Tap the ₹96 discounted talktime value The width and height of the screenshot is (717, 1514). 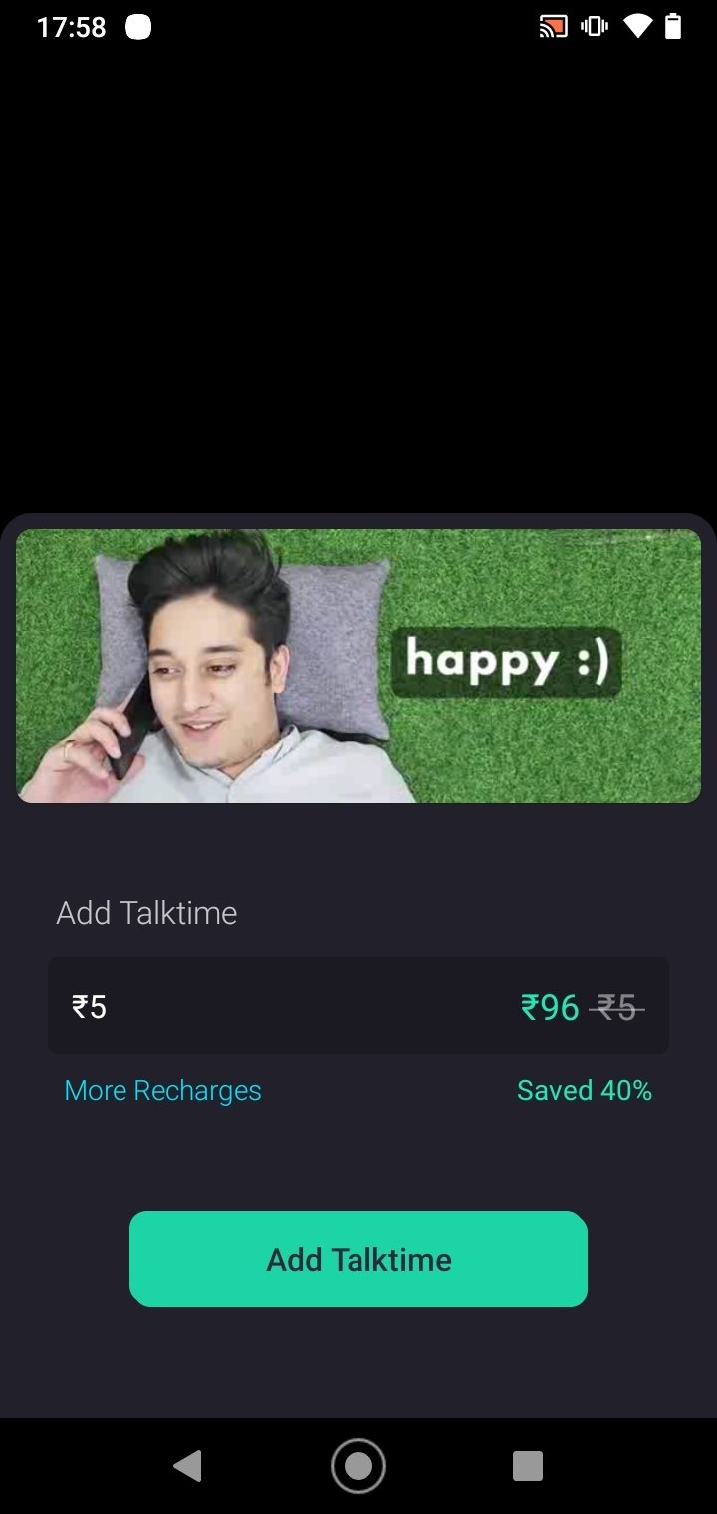pos(550,1008)
